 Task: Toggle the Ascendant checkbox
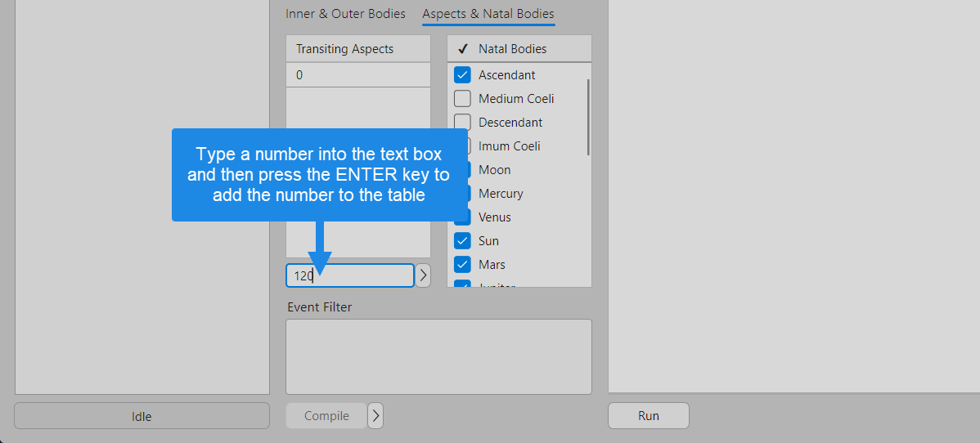pyautogui.click(x=462, y=75)
